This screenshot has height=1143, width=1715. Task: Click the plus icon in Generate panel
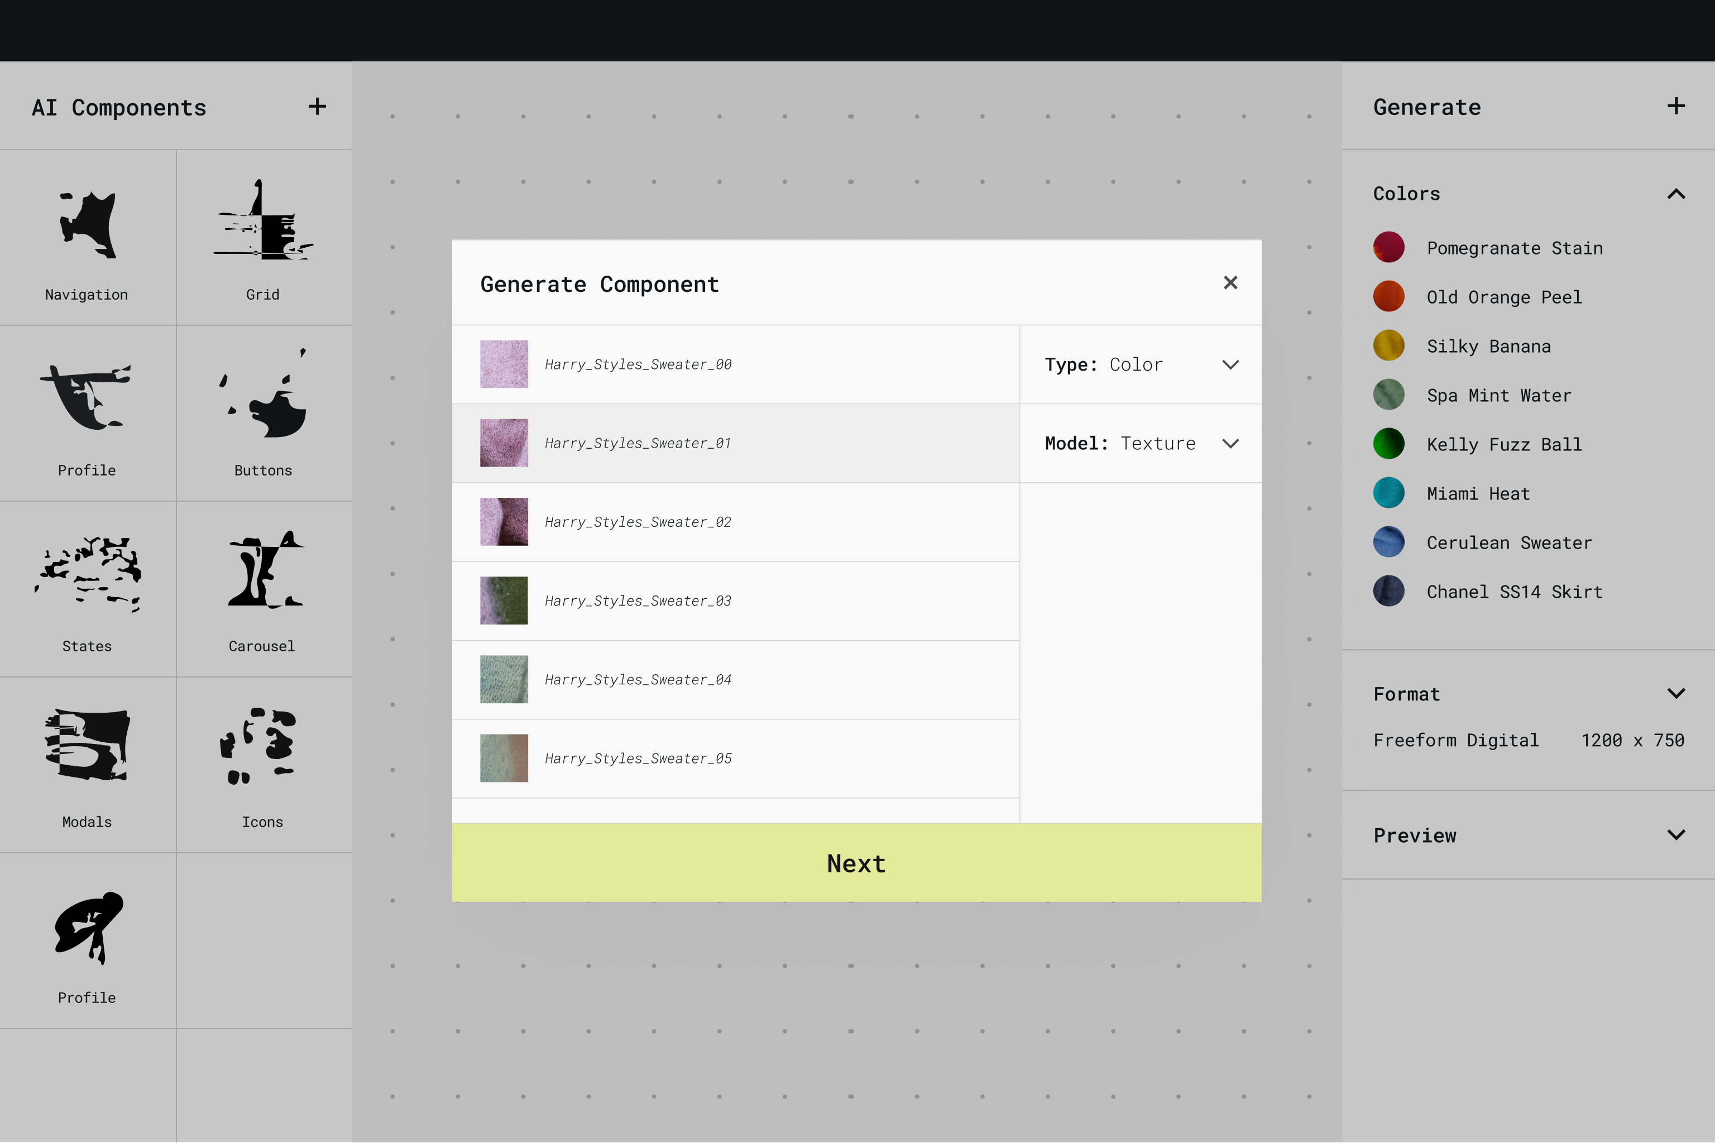1675,107
